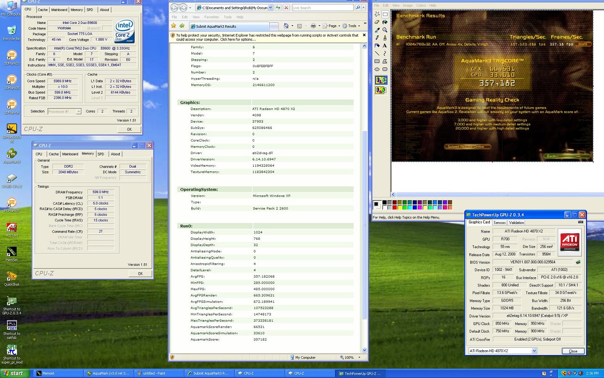Open the 3DMark06 desktop shortcut
The image size is (604, 378).
[x=11, y=106]
